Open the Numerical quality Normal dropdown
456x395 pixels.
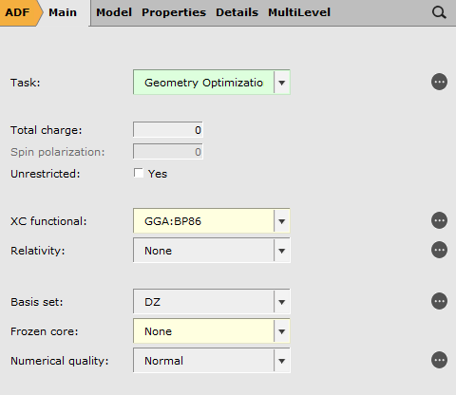212,361
